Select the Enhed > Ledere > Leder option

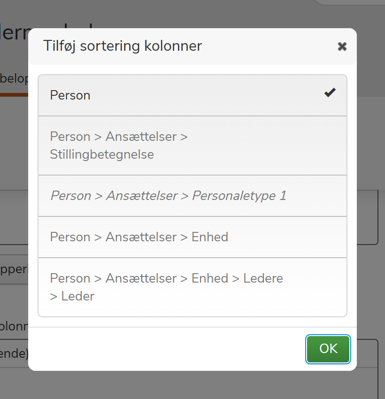(192, 287)
